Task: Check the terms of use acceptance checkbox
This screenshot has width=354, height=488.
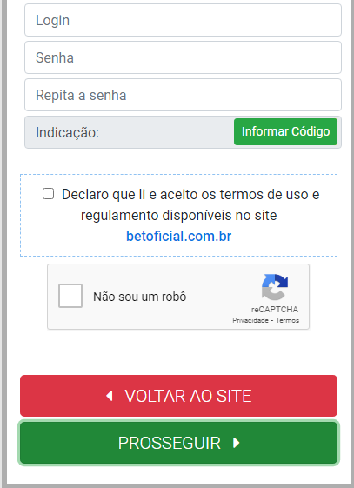Action: pos(48,194)
